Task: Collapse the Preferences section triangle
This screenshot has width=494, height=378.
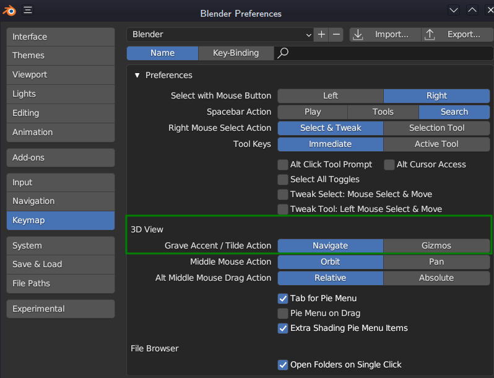Action: (137, 76)
